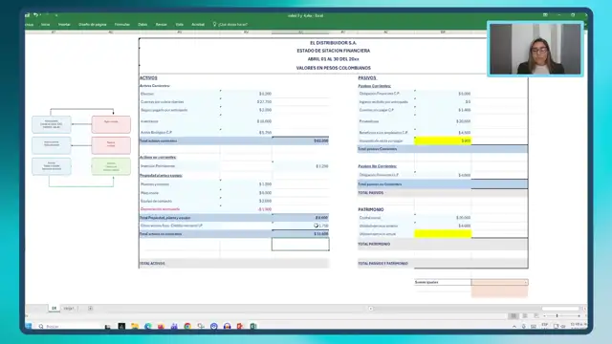
Task: Click the top pink flowchart box
Action: click(x=111, y=124)
